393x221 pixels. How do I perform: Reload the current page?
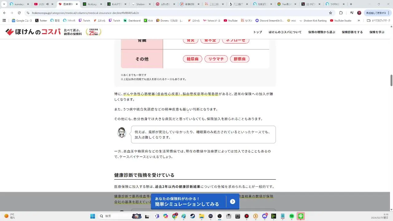pos(19,13)
